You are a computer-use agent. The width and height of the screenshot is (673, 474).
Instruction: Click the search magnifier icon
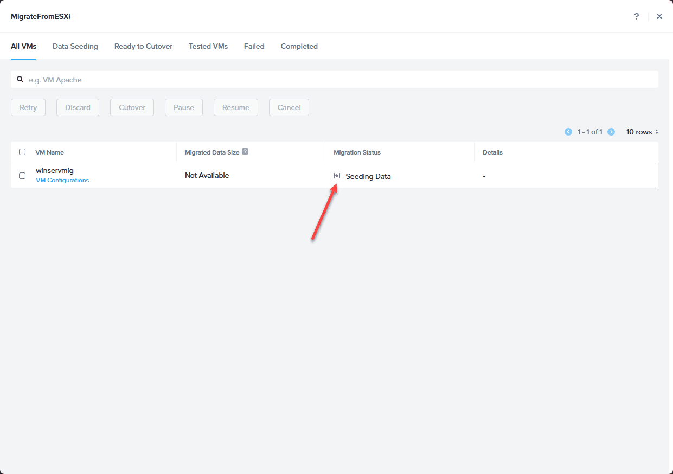[20, 79]
